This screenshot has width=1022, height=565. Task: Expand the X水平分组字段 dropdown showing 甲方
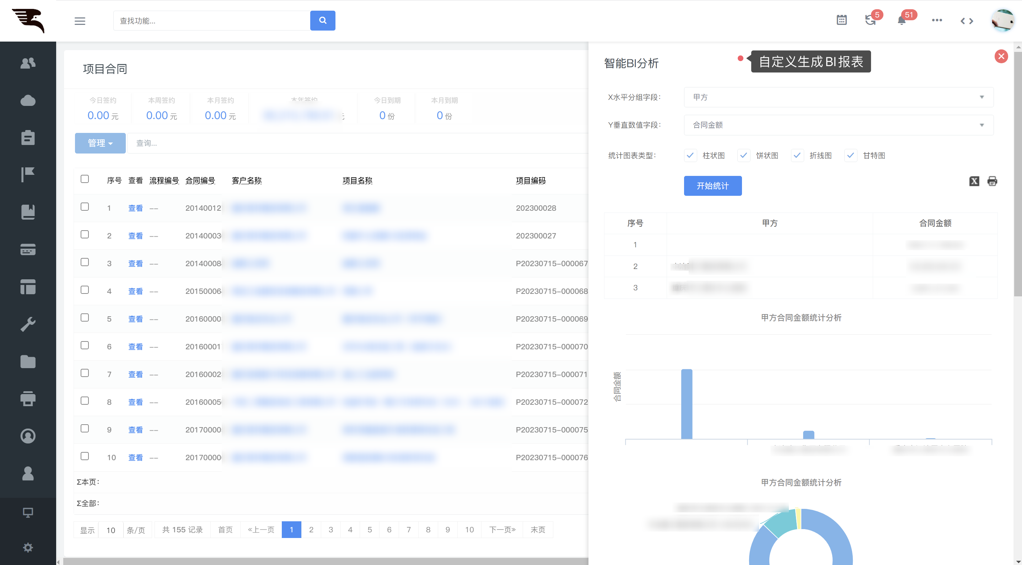[x=838, y=97]
